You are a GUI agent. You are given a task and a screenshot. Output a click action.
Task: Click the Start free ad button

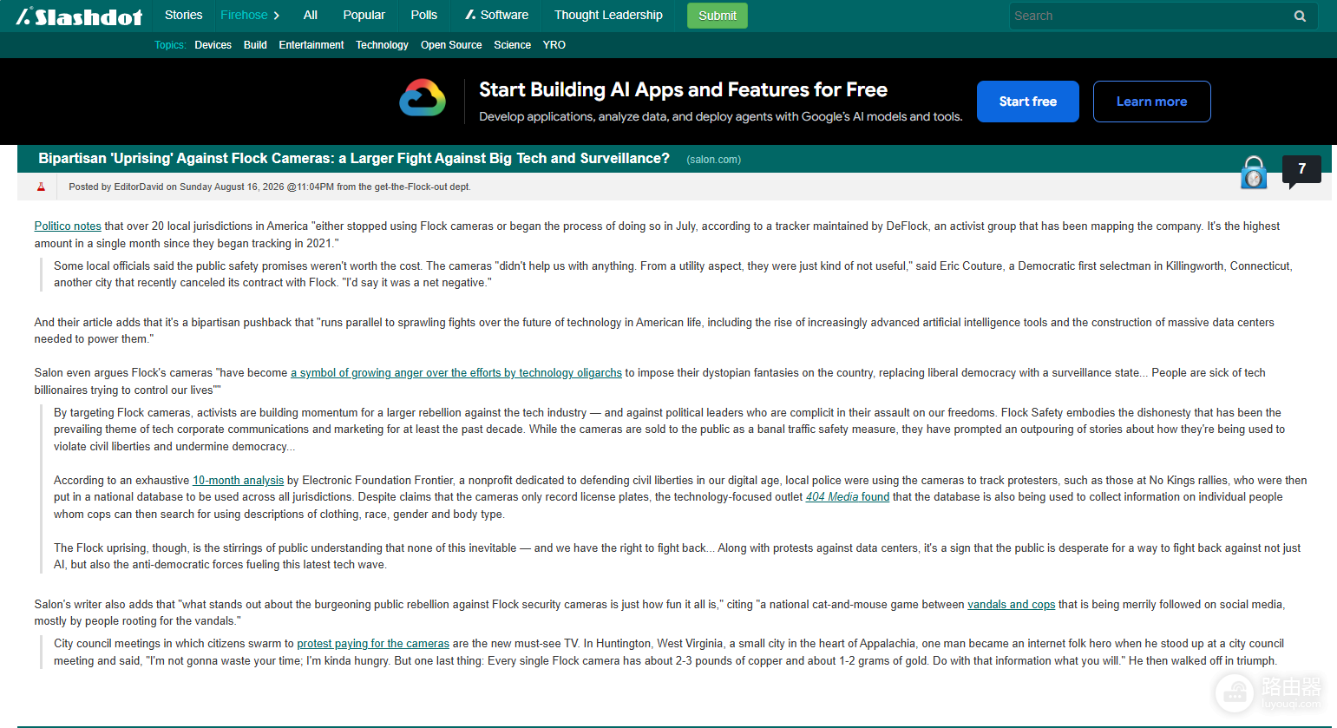tap(1028, 102)
